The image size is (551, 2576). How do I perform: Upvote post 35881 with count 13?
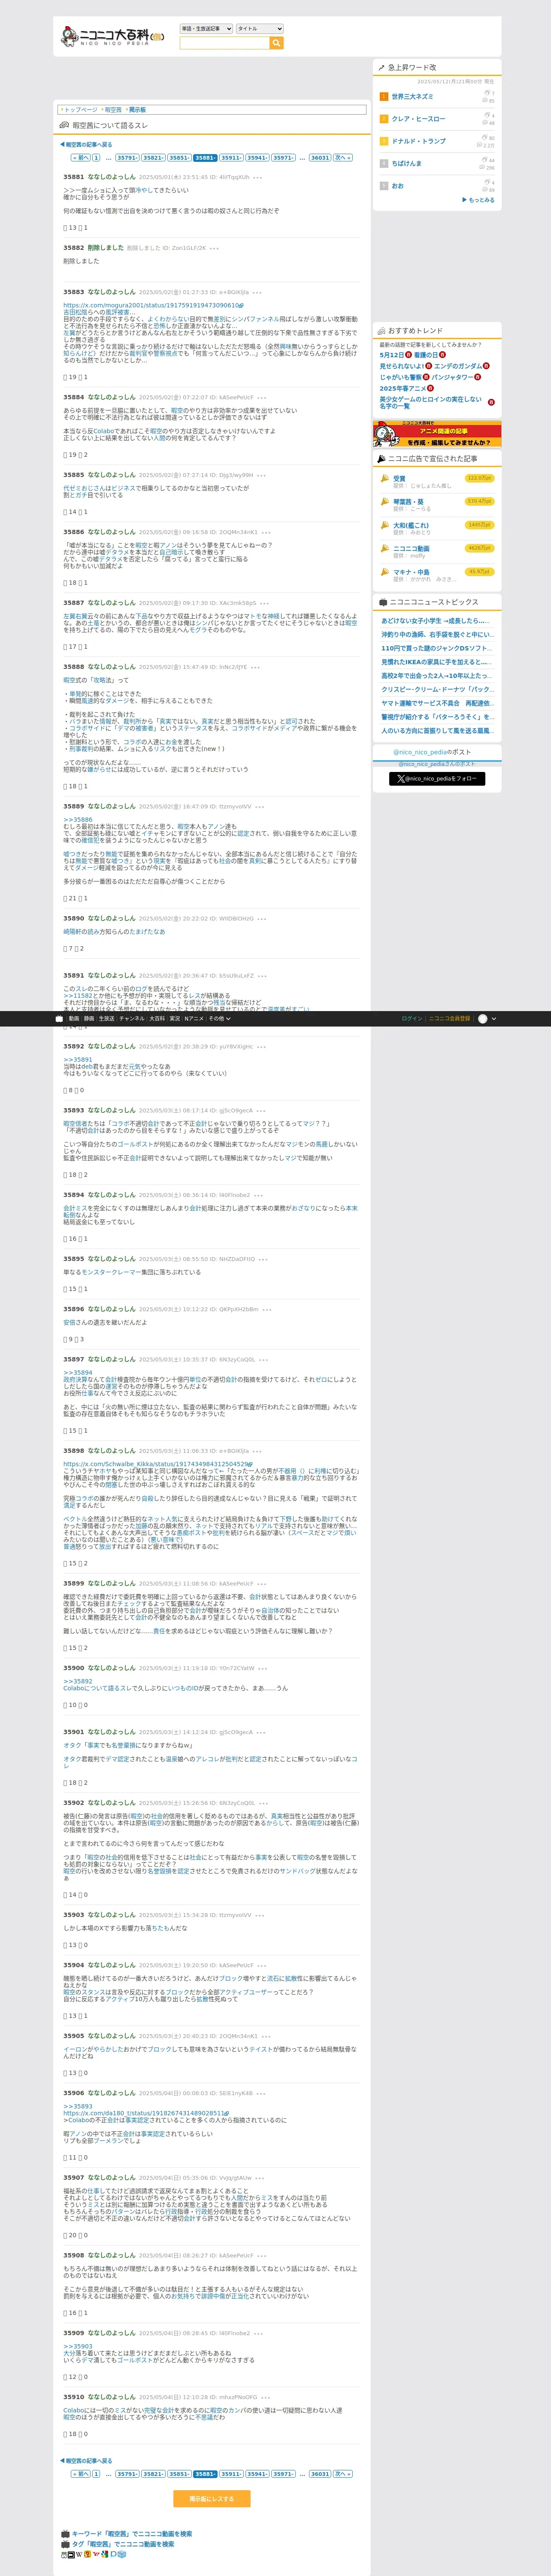pos(66,228)
